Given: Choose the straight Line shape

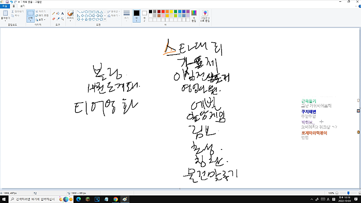Looking at the screenshot, I should pyautogui.click(x=79, y=12).
